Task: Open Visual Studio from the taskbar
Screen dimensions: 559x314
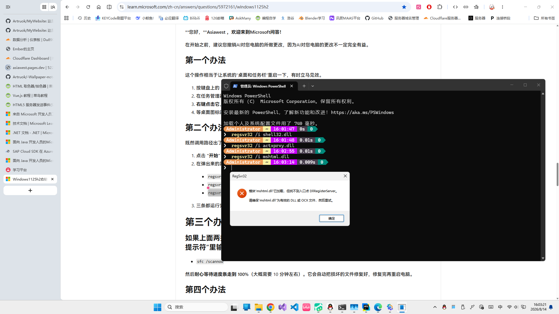Action: coord(282,307)
